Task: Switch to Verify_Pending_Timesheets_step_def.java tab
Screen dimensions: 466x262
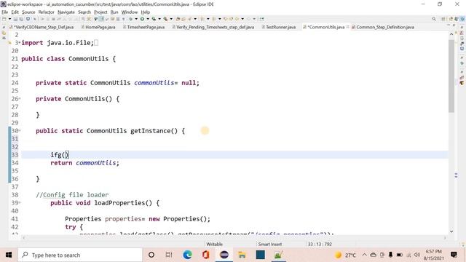Action: click(213, 27)
